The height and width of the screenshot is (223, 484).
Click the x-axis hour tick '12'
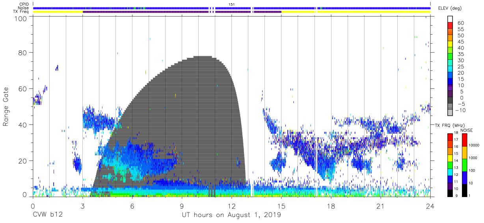pos(232,206)
